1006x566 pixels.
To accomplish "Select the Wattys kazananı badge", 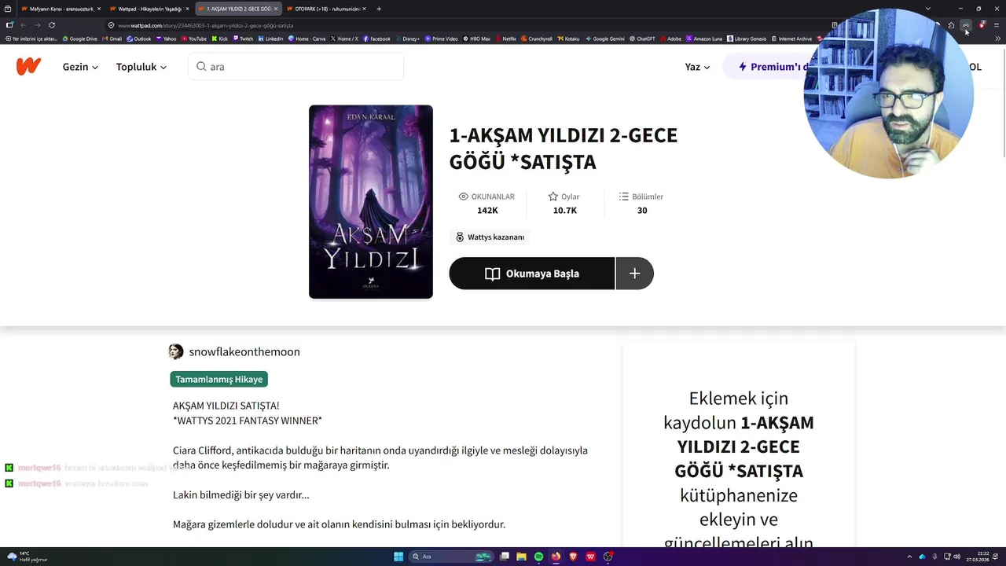I will (490, 237).
